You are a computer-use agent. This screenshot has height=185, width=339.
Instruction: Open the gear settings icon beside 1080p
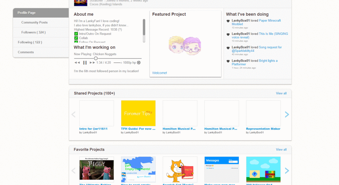(139, 63)
